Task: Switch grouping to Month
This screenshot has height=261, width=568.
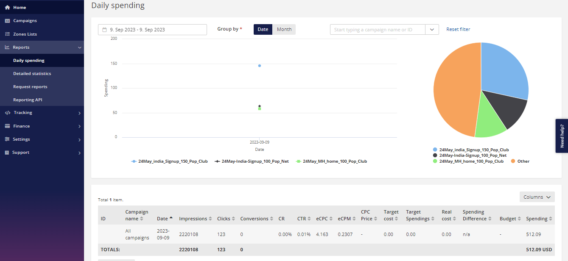Action: tap(284, 29)
